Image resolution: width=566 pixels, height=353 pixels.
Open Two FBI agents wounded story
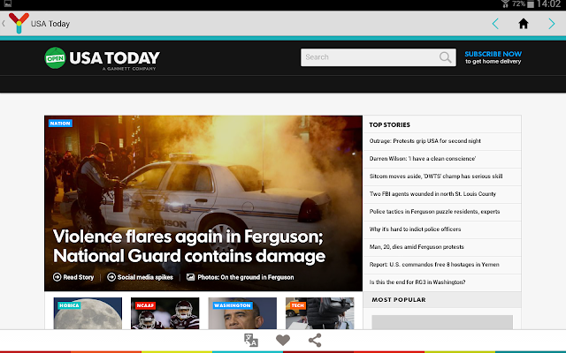(432, 194)
